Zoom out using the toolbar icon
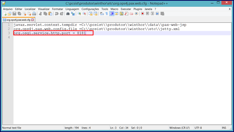This screenshot has height=132, width=234. pyautogui.click(x=84, y=14)
